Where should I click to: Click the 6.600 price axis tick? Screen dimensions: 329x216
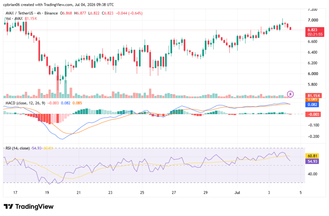(x=313, y=41)
